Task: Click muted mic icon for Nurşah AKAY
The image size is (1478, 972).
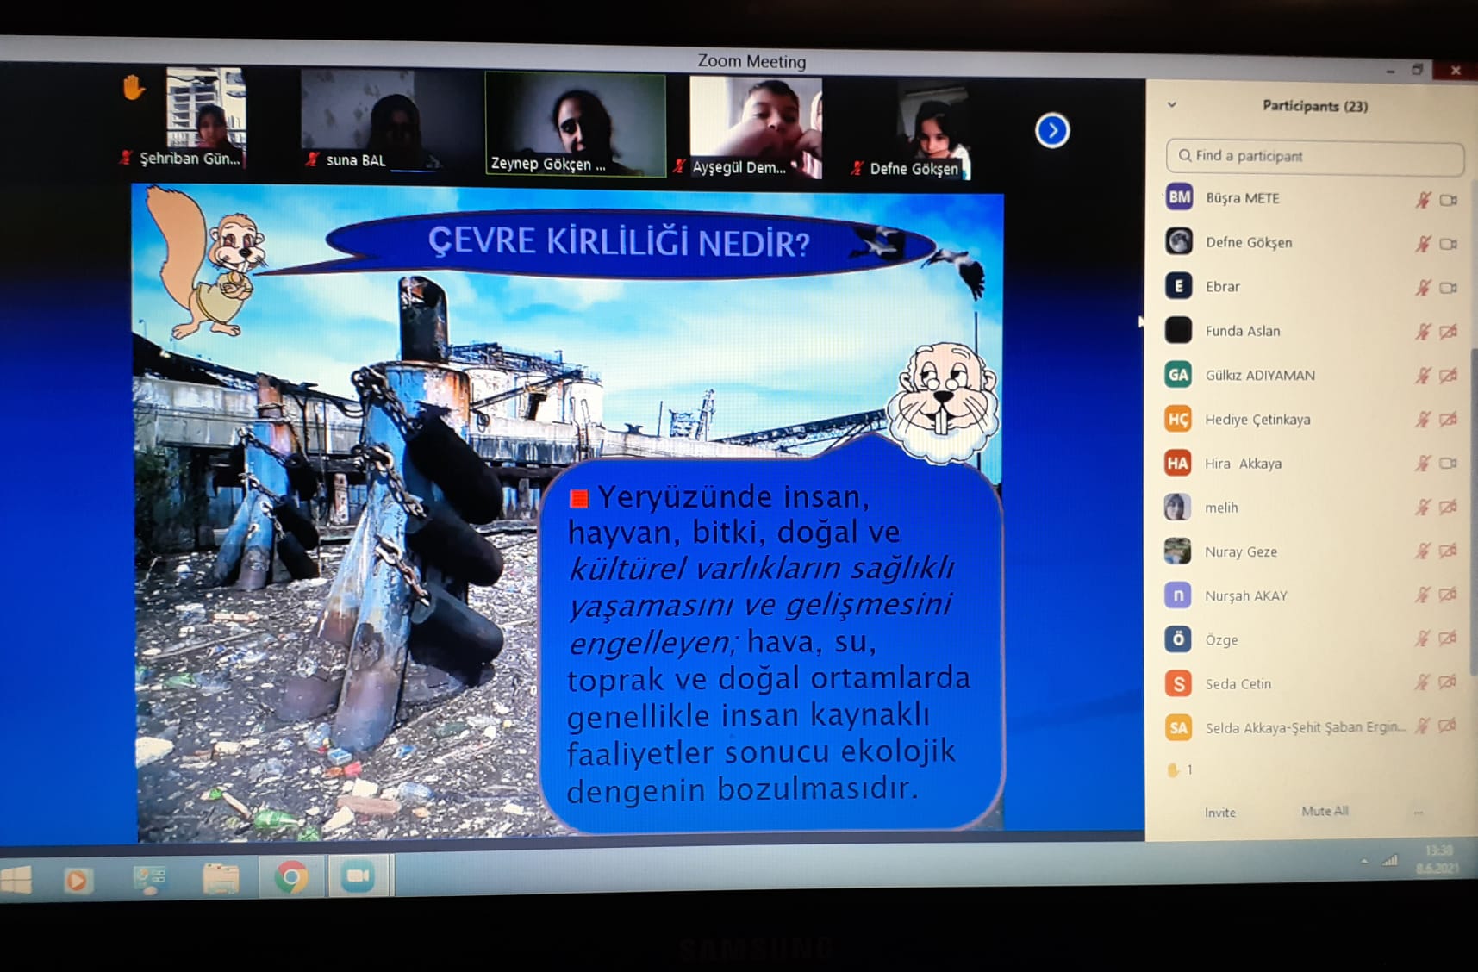Action: 1423,595
